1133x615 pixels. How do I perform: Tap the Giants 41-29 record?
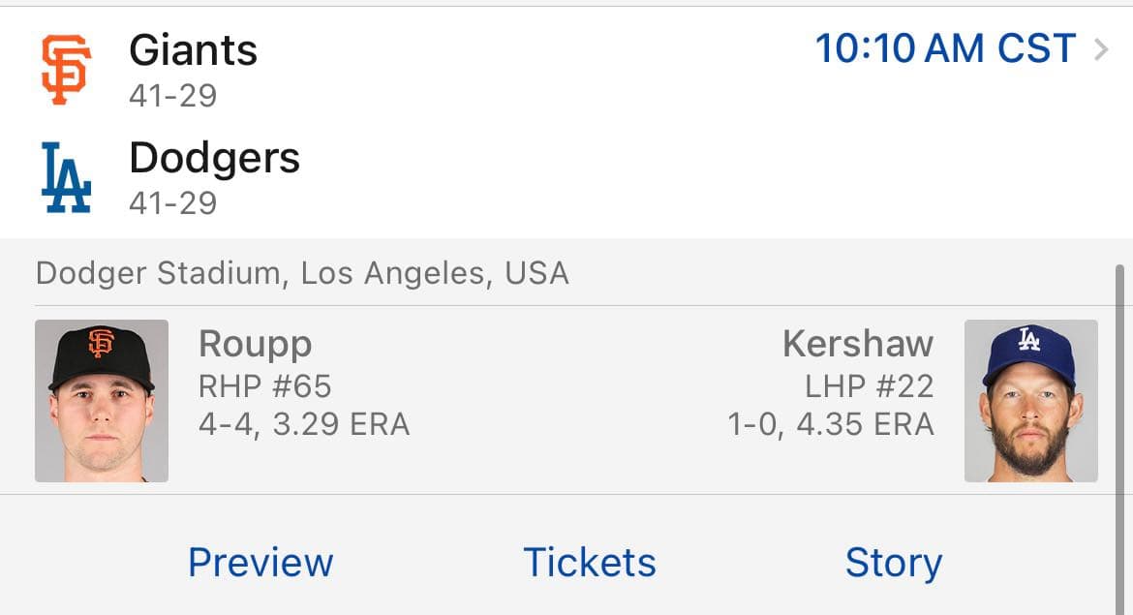[172, 95]
